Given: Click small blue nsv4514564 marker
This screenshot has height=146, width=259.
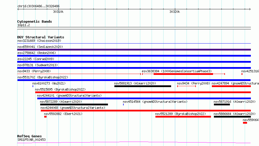Looking at the screenshot, I should click(123, 104).
